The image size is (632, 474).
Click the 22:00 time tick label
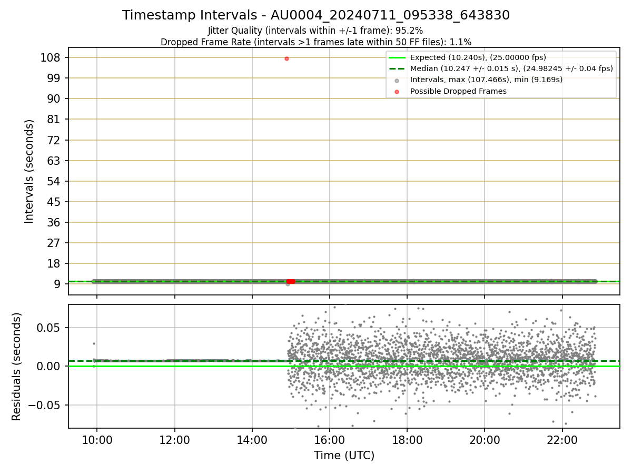coord(562,440)
